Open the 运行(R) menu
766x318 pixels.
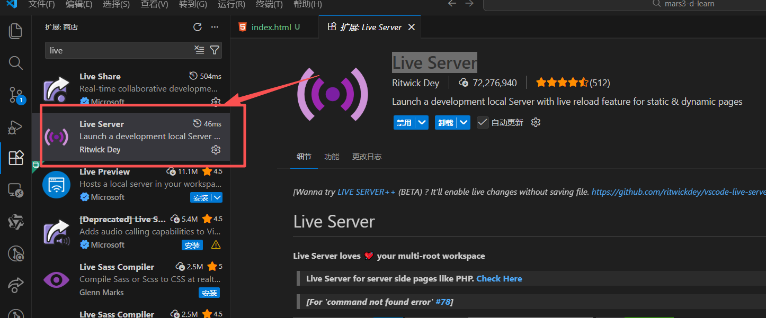pyautogui.click(x=231, y=4)
